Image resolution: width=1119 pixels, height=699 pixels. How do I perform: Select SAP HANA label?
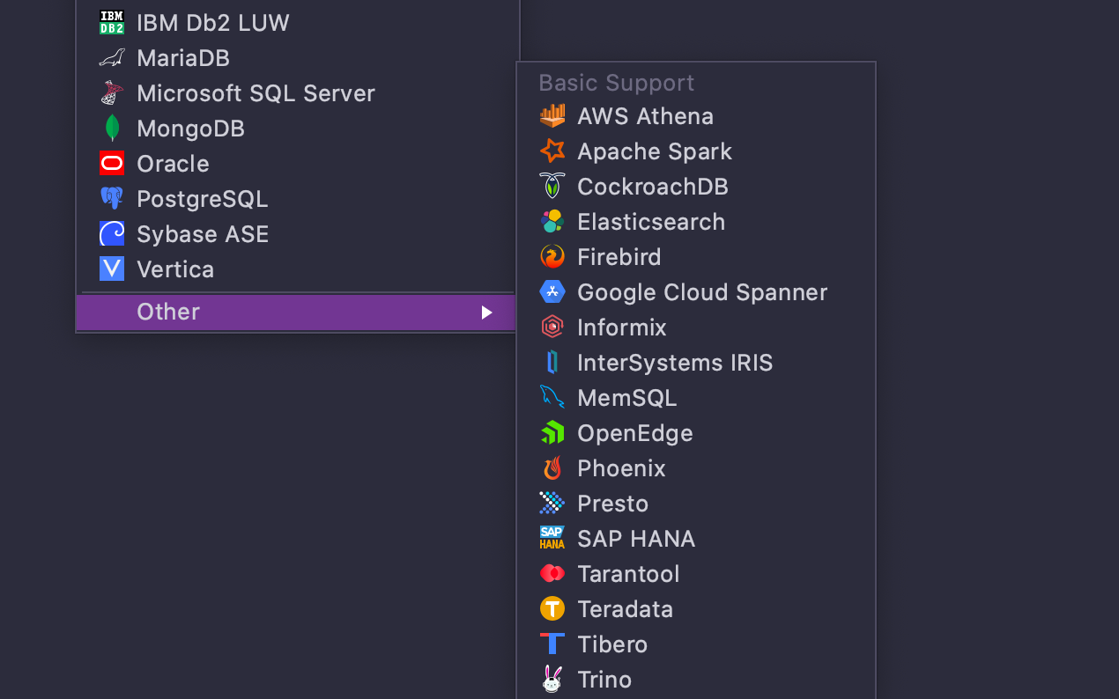coord(636,539)
